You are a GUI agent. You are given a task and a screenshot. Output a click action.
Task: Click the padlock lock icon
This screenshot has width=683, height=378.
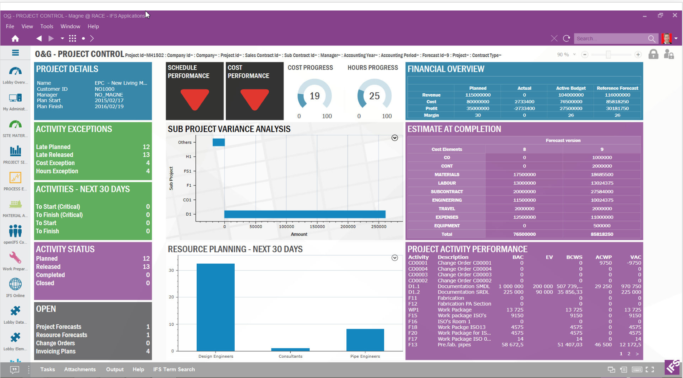pos(653,54)
